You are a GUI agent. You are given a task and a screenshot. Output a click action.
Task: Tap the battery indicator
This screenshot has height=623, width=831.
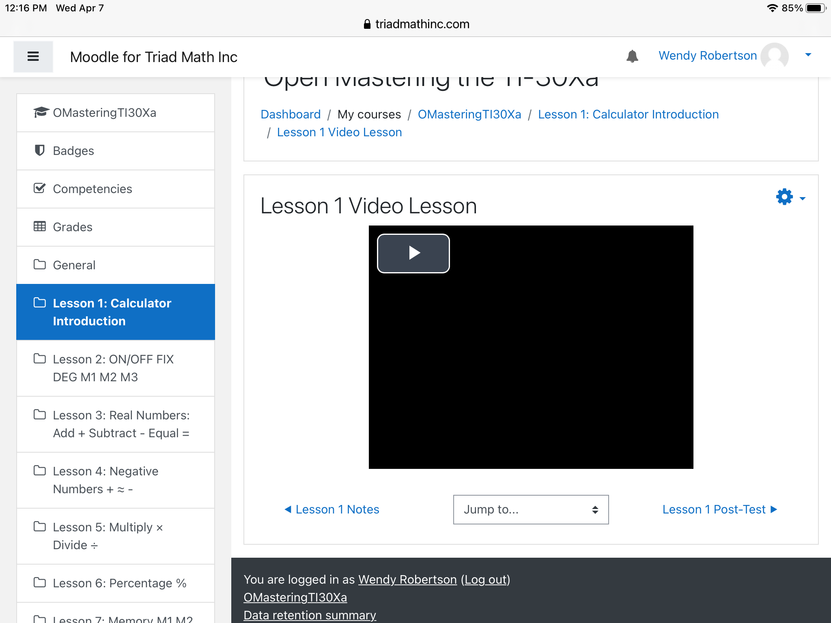point(815,8)
